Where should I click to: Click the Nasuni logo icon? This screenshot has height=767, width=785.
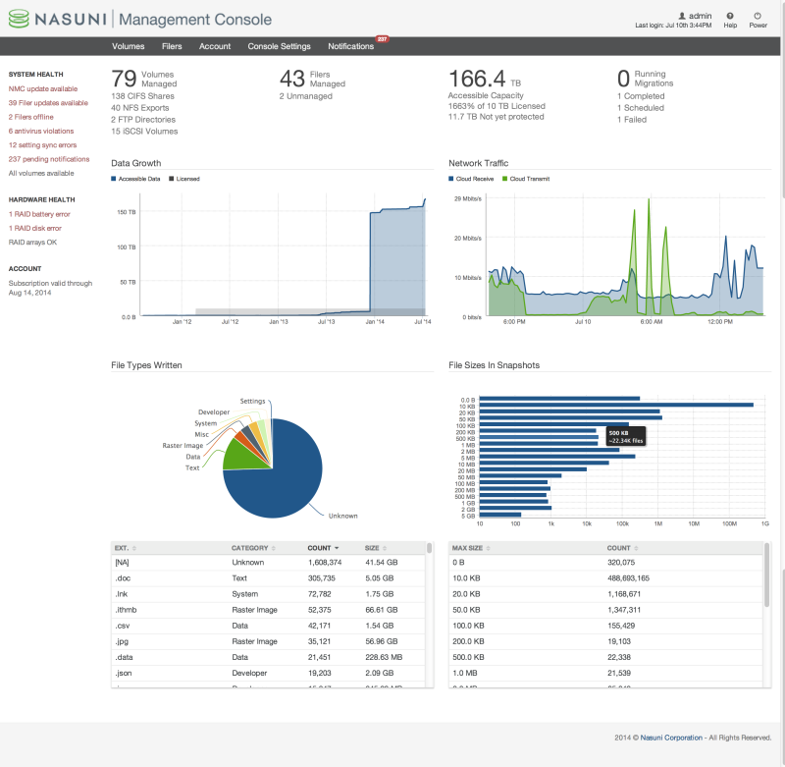(19, 19)
